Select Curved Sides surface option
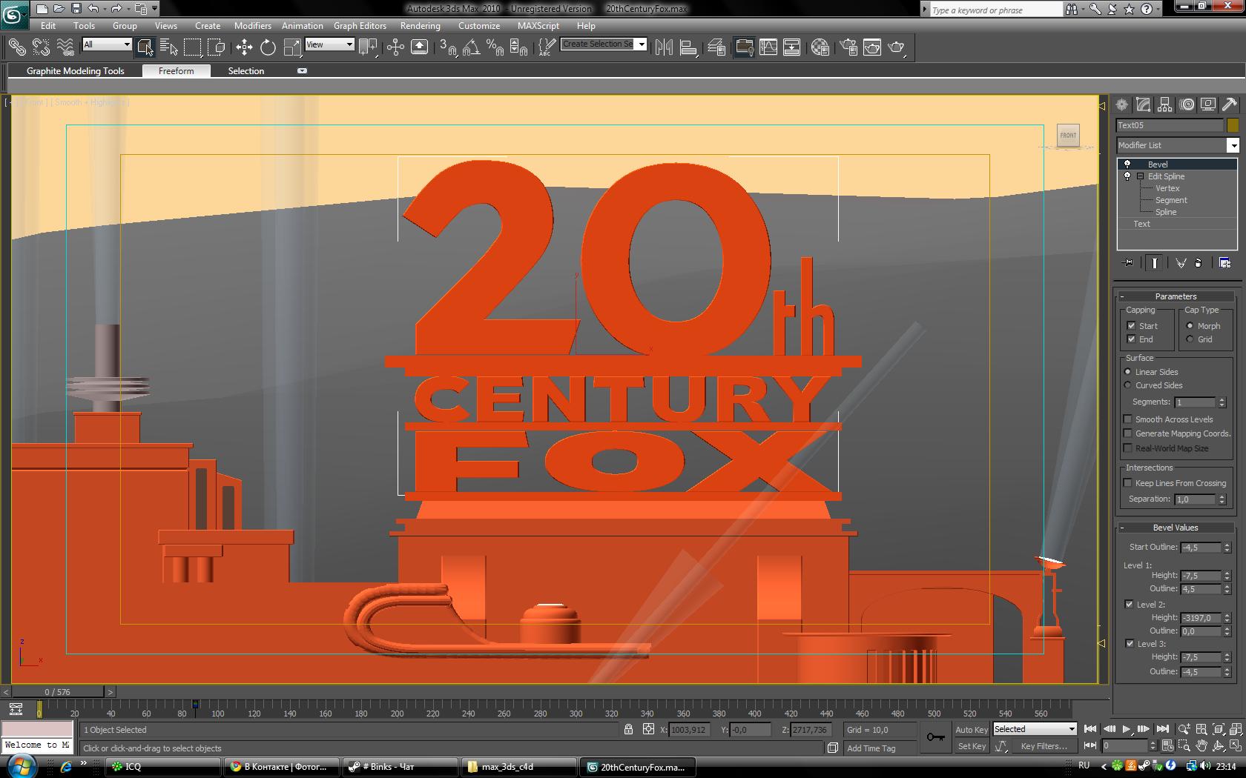1246x778 pixels. (1128, 385)
